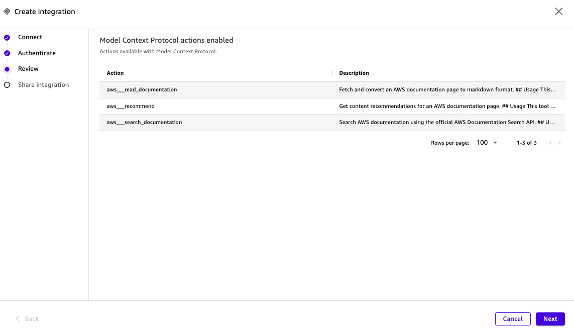Screen dimensions: 574x333
Task: Click the Description column header
Action: 354,73
